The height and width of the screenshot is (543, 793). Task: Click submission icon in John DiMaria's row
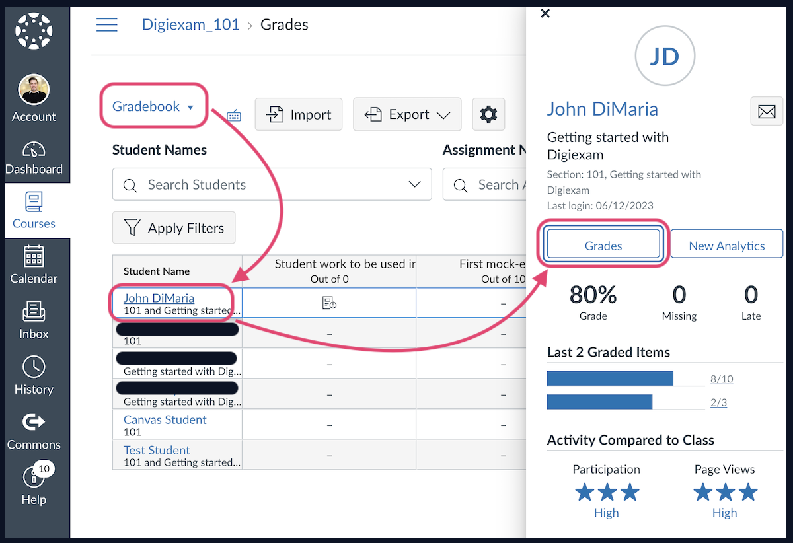(x=329, y=303)
